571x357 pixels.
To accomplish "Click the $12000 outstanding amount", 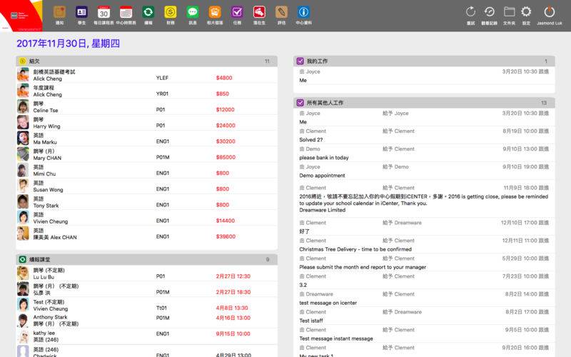I will pyautogui.click(x=225, y=110).
